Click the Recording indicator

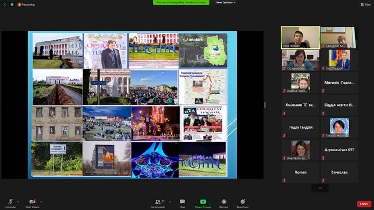26,4
